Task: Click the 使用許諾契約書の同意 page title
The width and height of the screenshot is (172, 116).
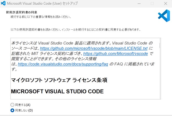Action: (22, 12)
